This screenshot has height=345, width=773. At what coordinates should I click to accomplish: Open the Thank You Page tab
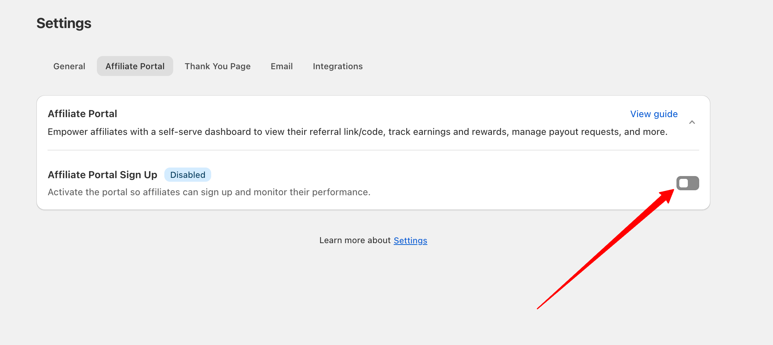tap(218, 66)
